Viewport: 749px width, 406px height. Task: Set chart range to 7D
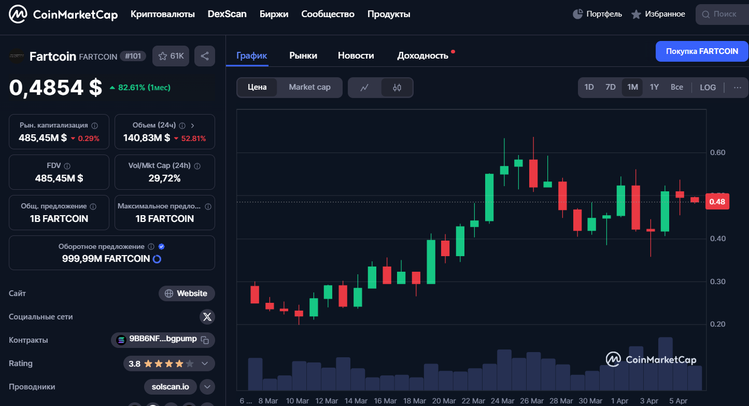[611, 87]
